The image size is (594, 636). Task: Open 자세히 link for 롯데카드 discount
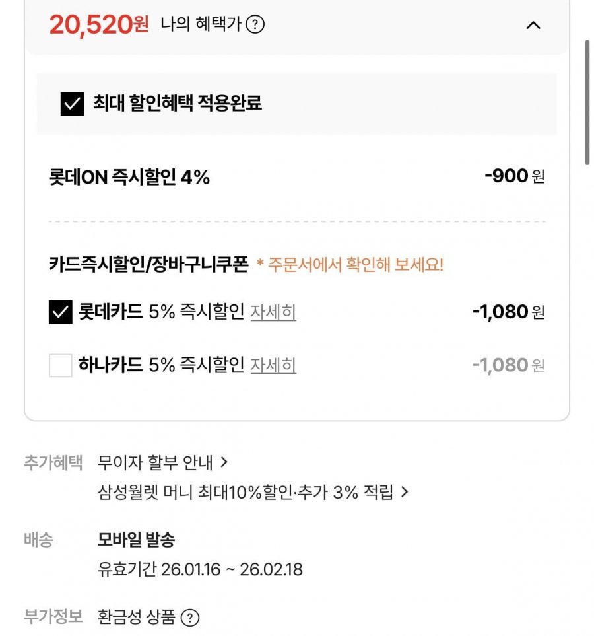[273, 312]
